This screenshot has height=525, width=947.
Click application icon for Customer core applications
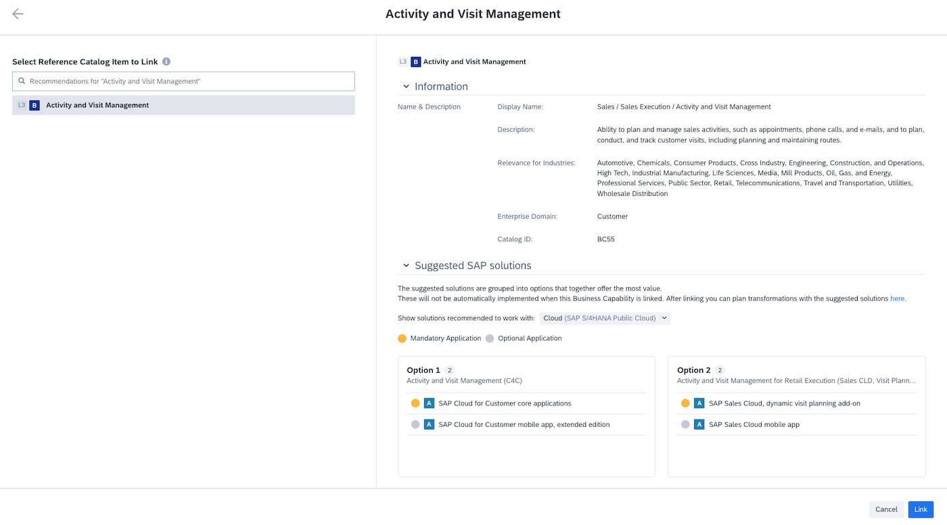coord(429,403)
